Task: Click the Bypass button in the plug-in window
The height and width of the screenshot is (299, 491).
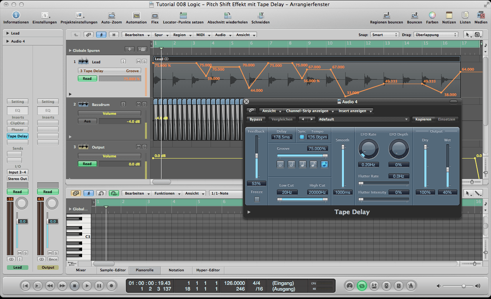Action: [256, 119]
